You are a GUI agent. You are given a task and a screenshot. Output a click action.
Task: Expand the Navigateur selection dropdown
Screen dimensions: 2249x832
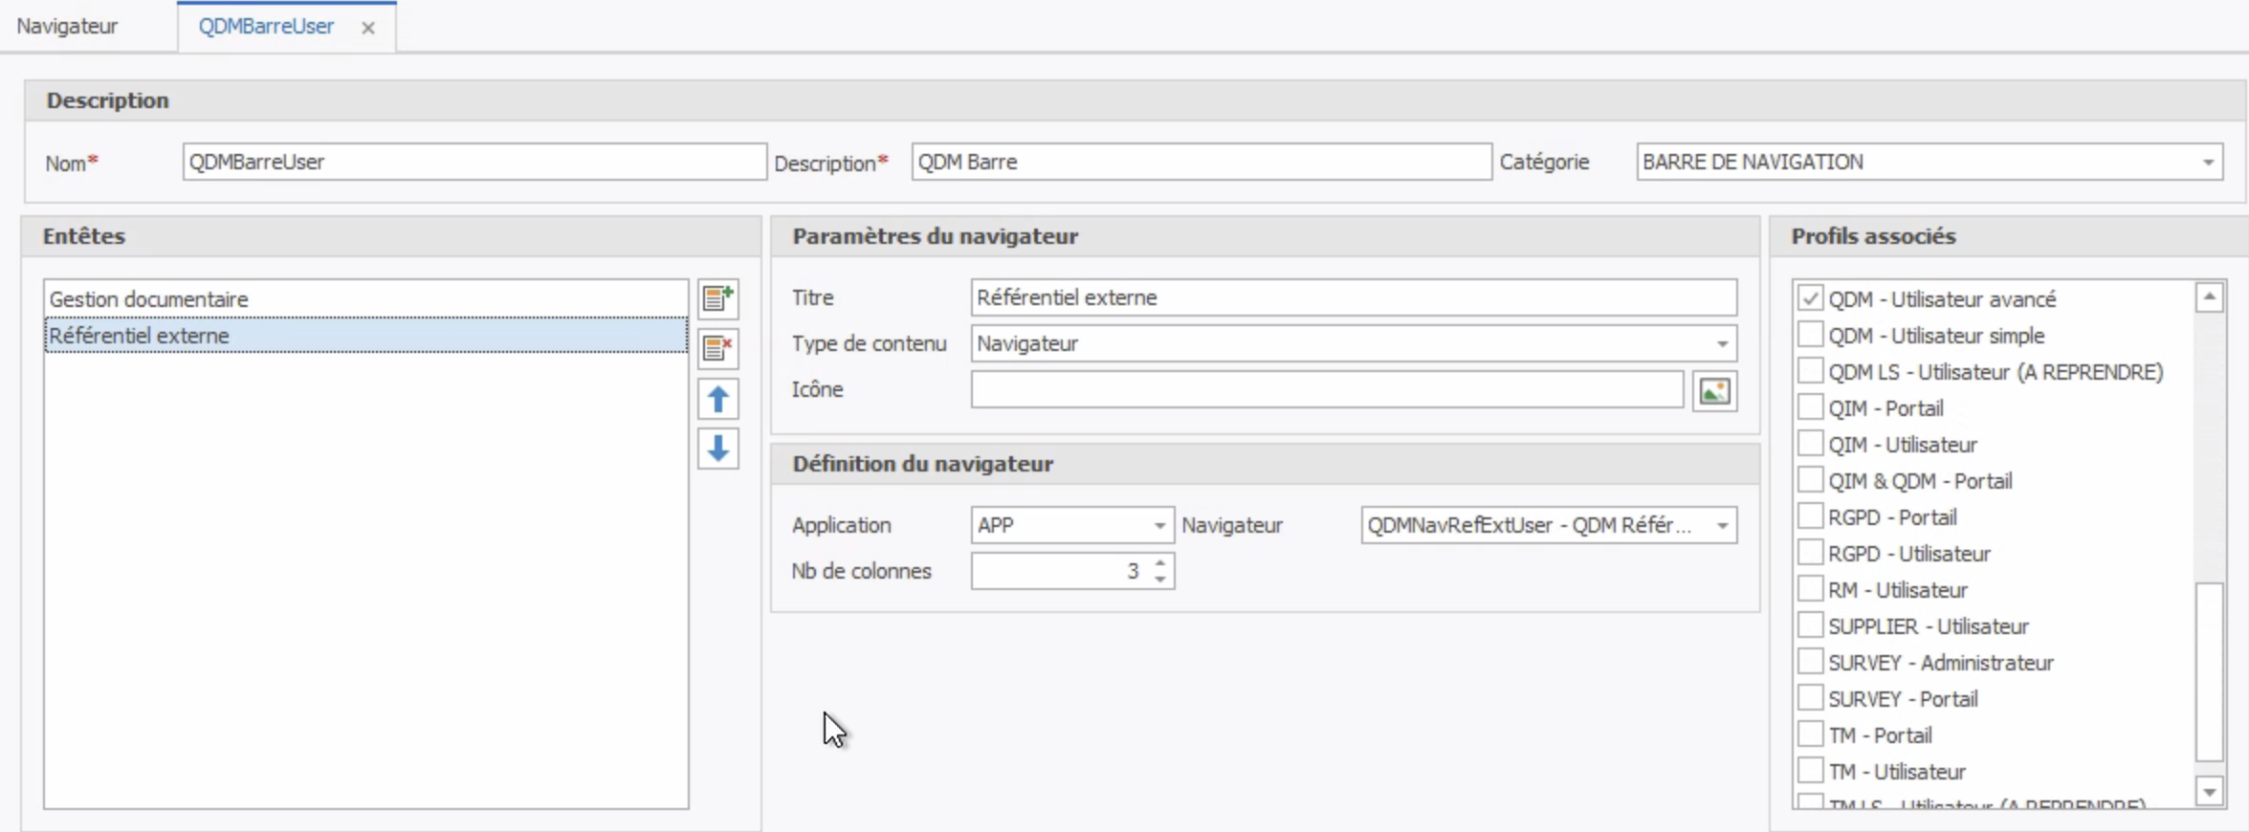[1722, 526]
